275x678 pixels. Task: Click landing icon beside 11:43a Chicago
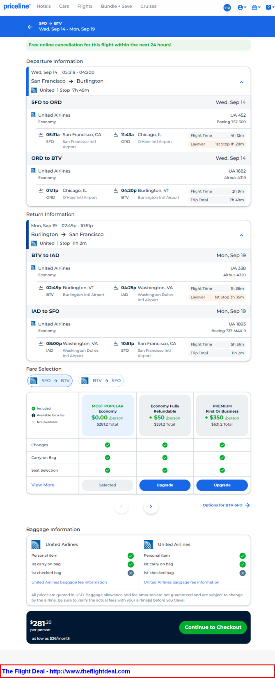116,134
